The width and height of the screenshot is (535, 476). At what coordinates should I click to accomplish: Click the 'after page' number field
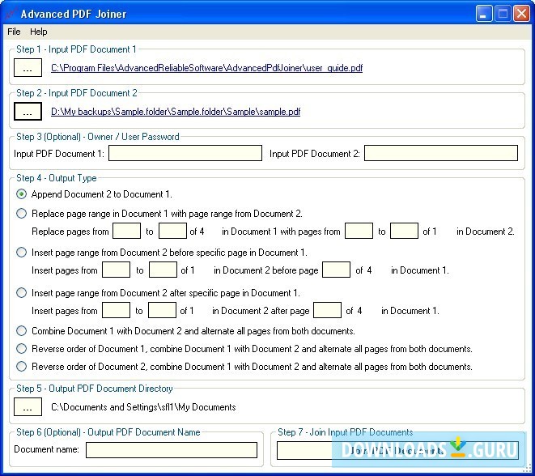click(327, 310)
